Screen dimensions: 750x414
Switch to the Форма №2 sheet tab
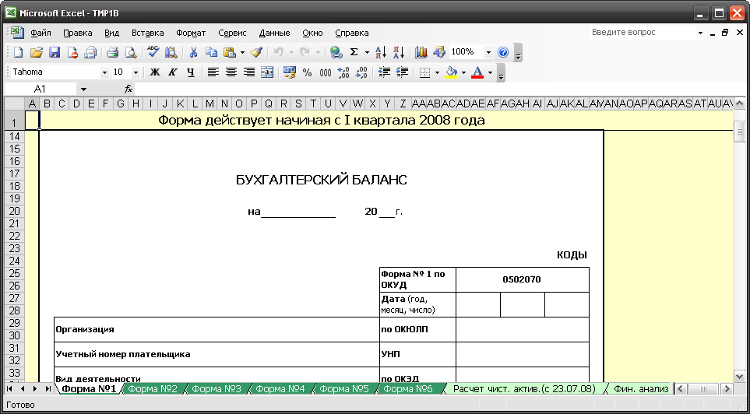click(x=153, y=388)
